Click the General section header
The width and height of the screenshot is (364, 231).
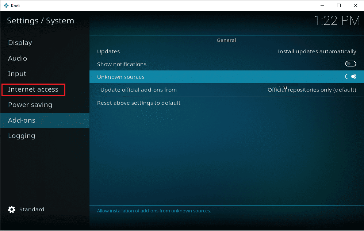point(226,41)
